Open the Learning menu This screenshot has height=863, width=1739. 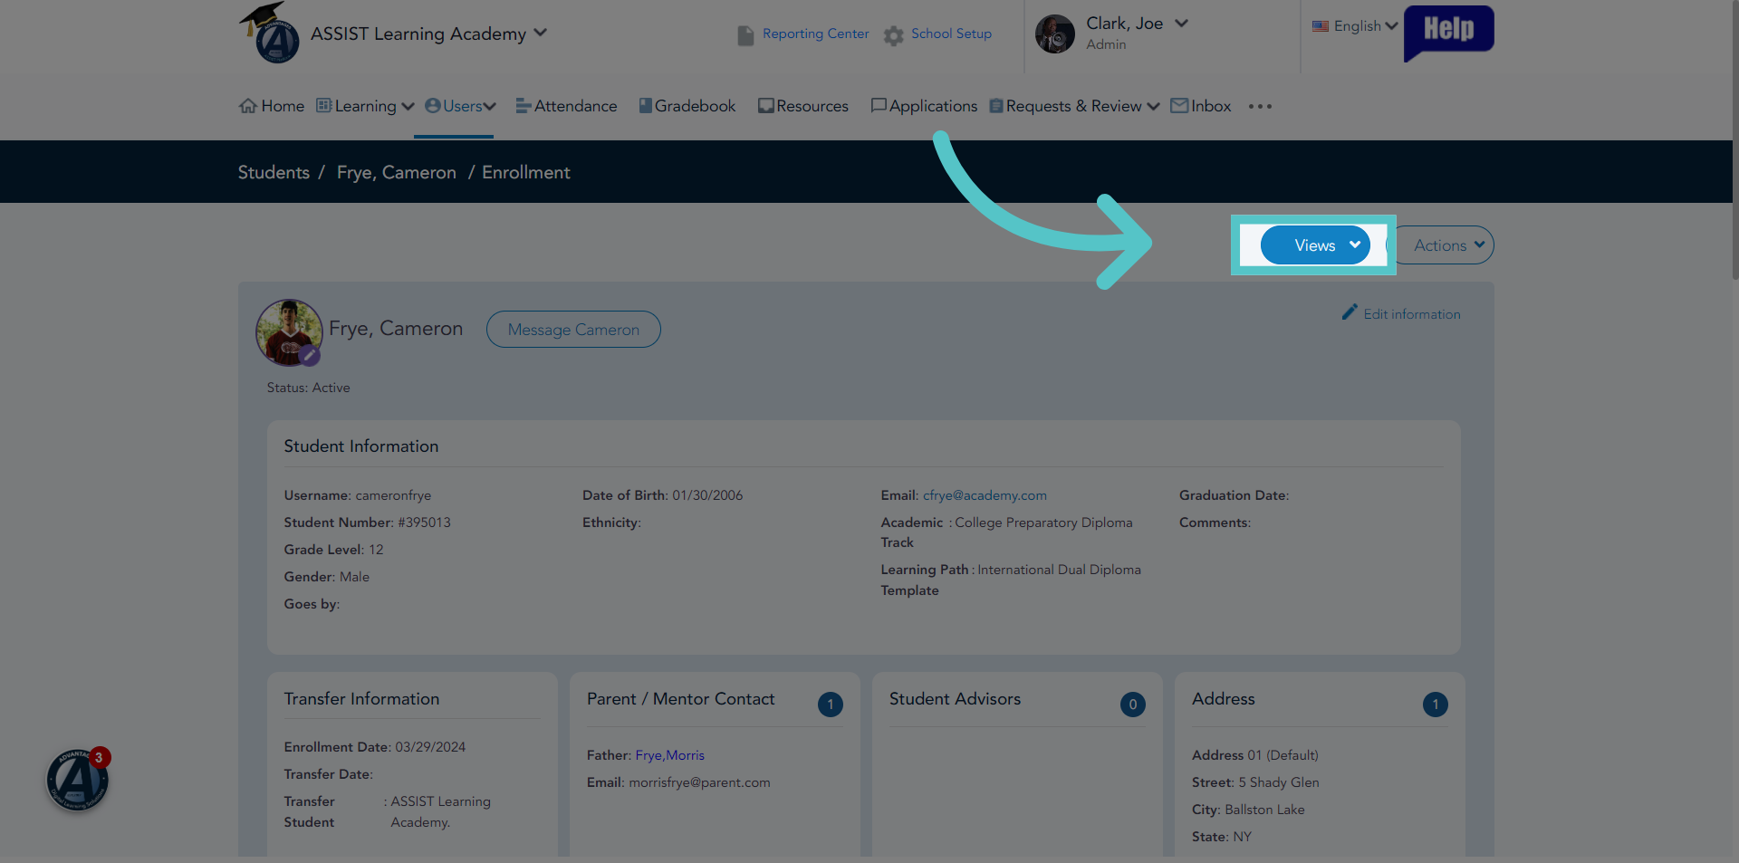point(365,106)
